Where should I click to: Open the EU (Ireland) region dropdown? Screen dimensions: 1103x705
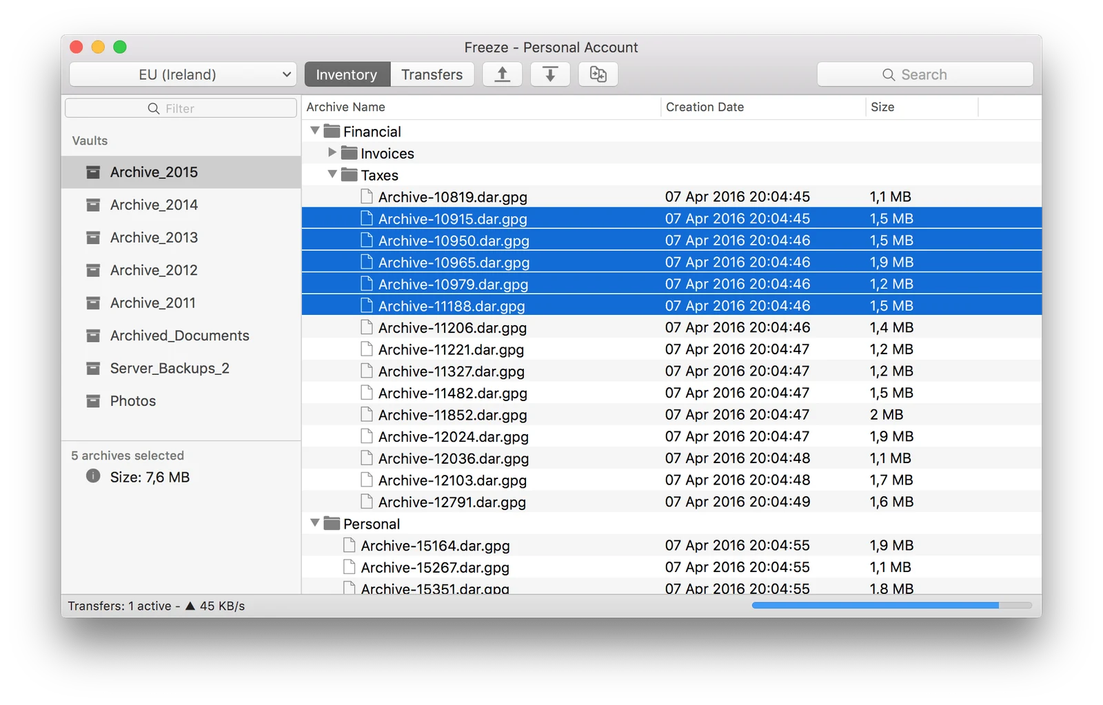[183, 74]
